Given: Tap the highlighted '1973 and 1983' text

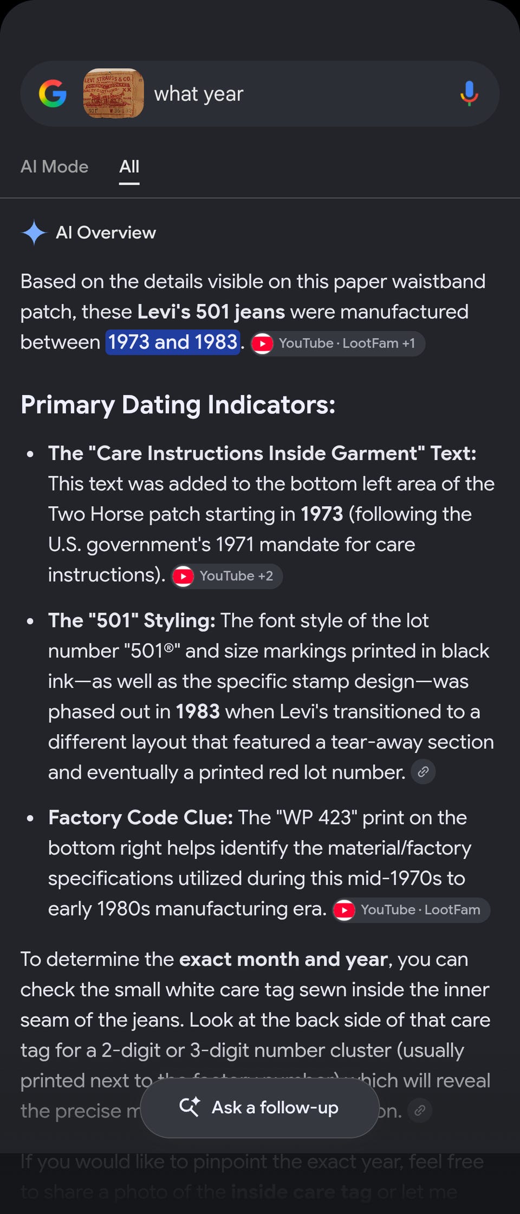Looking at the screenshot, I should [x=173, y=342].
